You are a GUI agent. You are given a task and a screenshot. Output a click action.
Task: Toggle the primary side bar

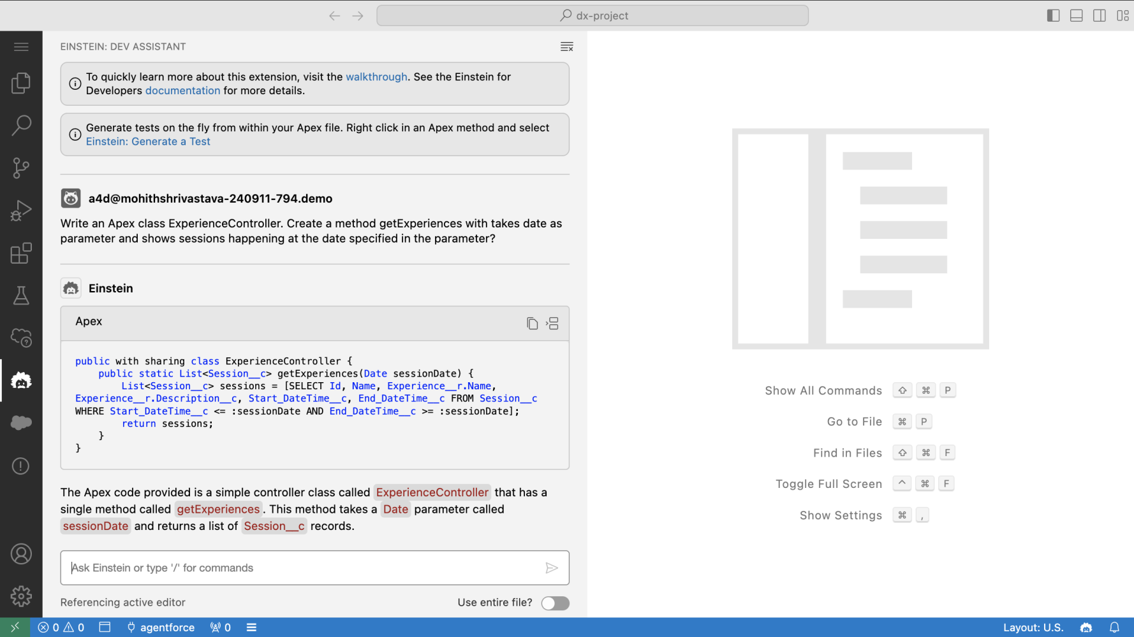point(1053,16)
